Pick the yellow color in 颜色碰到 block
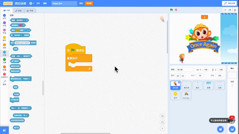Viewport: 239px width, 134px height. [x=18, y=30]
